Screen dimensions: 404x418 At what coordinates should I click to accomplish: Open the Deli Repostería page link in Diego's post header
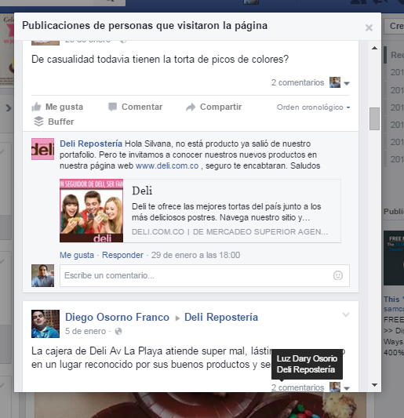click(x=221, y=318)
